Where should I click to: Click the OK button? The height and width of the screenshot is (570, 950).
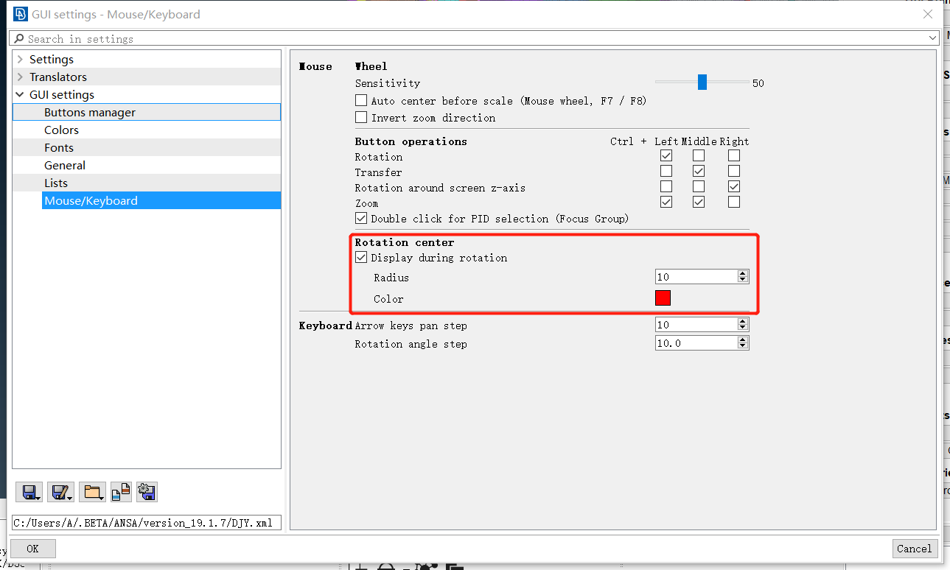[32, 548]
